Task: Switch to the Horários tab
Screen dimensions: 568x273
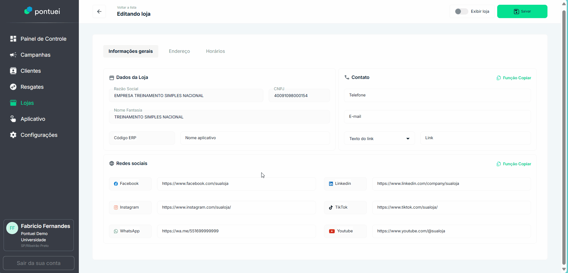Action: 215,51
